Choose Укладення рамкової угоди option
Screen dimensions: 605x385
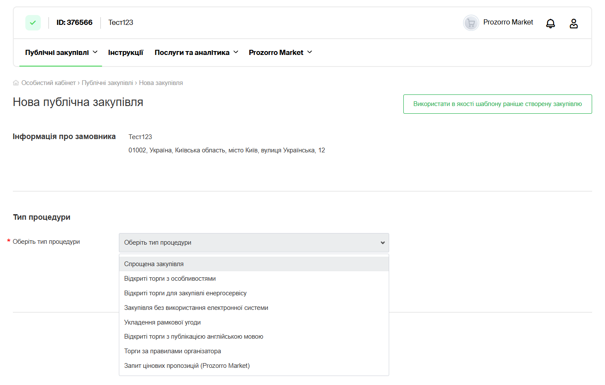point(162,322)
